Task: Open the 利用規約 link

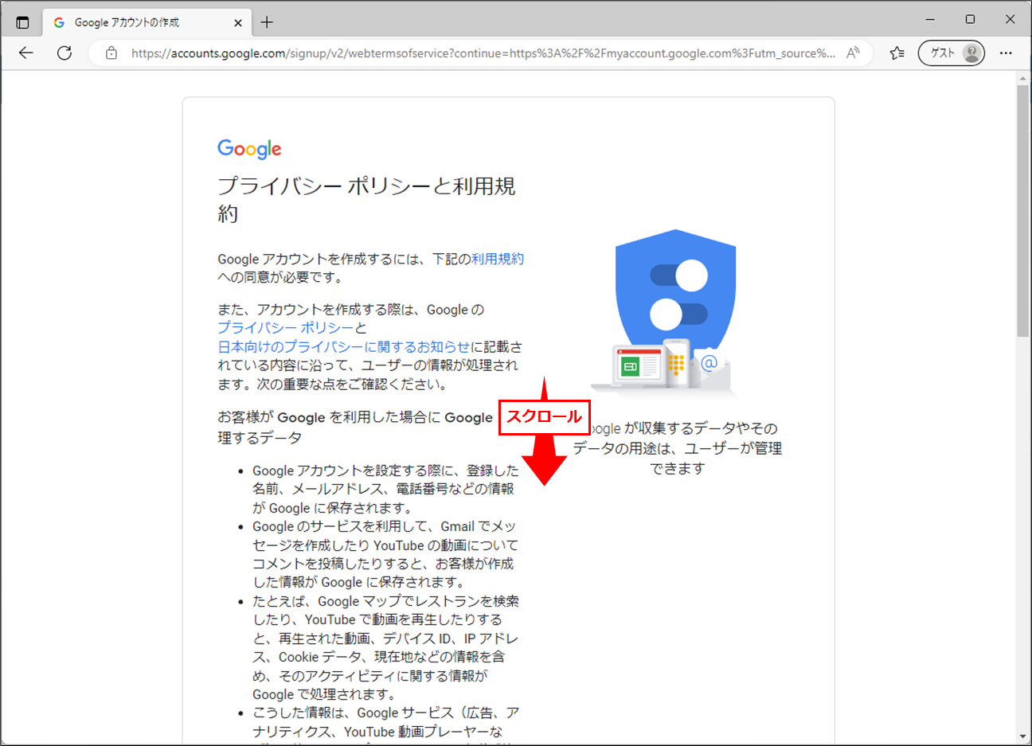Action: (498, 259)
